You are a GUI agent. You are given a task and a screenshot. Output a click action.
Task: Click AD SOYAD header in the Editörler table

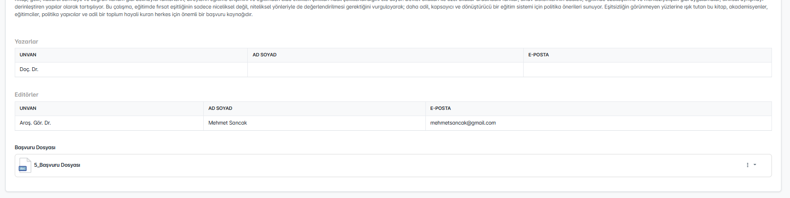click(x=220, y=108)
